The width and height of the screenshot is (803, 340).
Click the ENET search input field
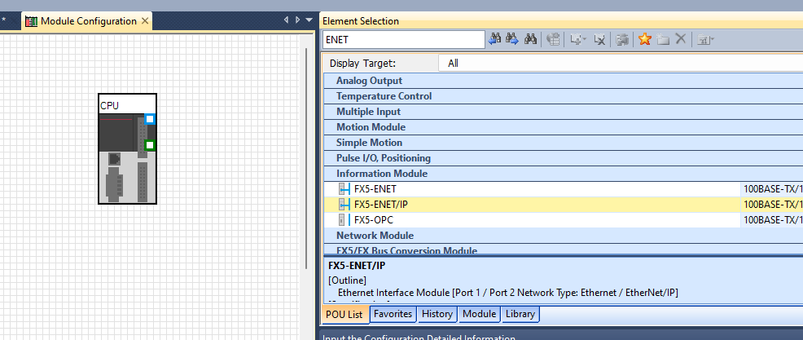pyautogui.click(x=402, y=39)
